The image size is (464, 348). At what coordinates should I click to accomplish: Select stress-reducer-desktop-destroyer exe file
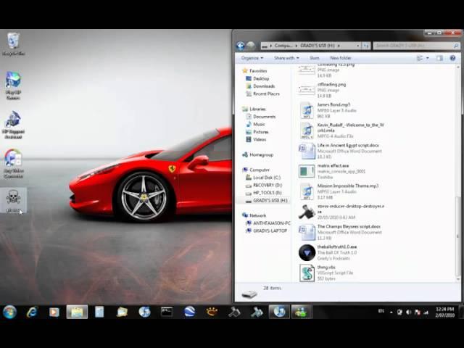click(307, 211)
